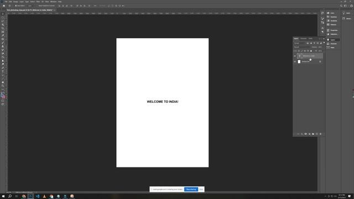Image resolution: width=354 pixels, height=199 pixels.
Task: Hide the Background layer
Action: click(x=295, y=61)
